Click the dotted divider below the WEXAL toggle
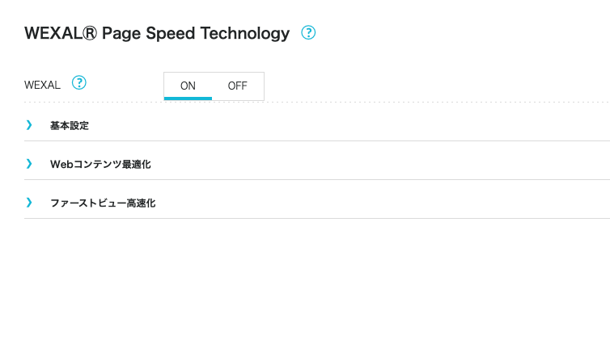The height and width of the screenshot is (352, 610). pos(317,103)
